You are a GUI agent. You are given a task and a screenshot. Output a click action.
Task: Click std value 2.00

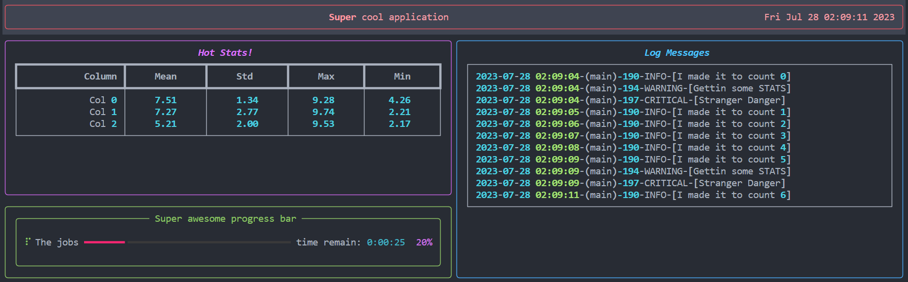coord(247,124)
